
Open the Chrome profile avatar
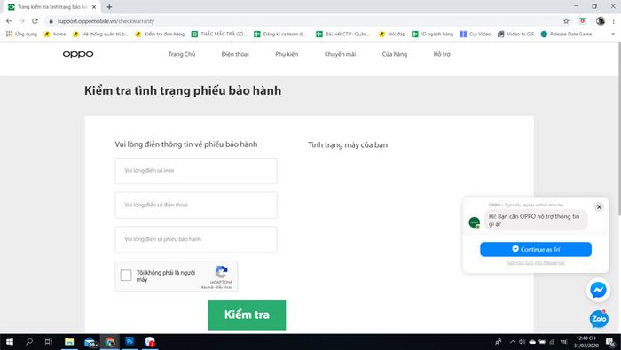tap(601, 21)
